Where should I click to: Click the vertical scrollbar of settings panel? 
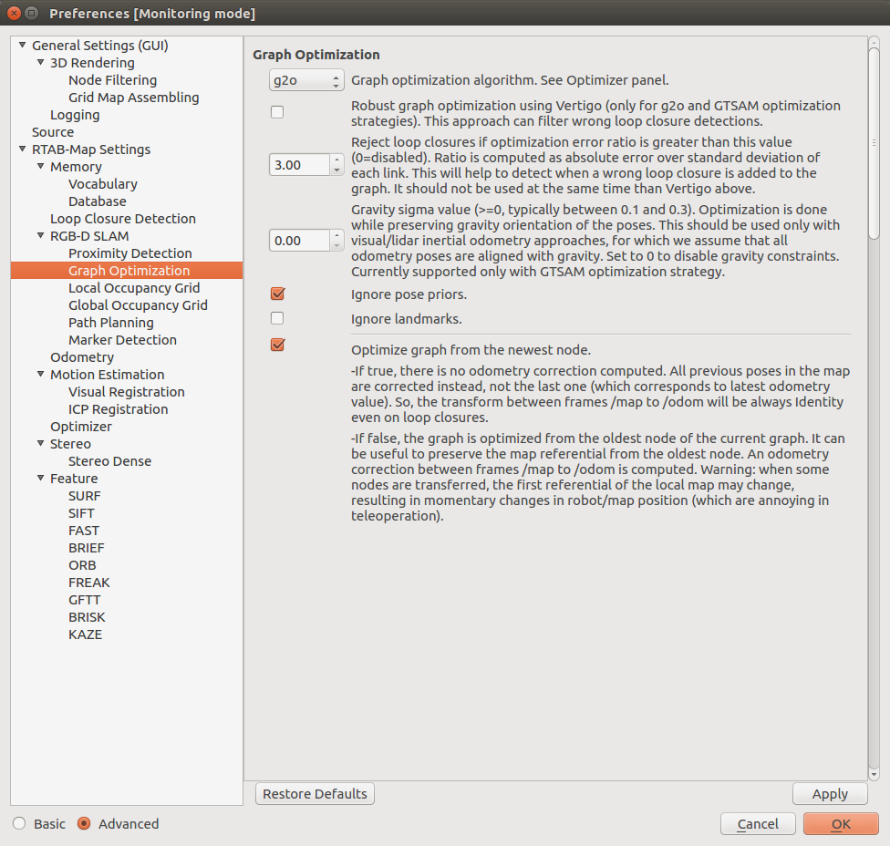pyautogui.click(x=874, y=142)
